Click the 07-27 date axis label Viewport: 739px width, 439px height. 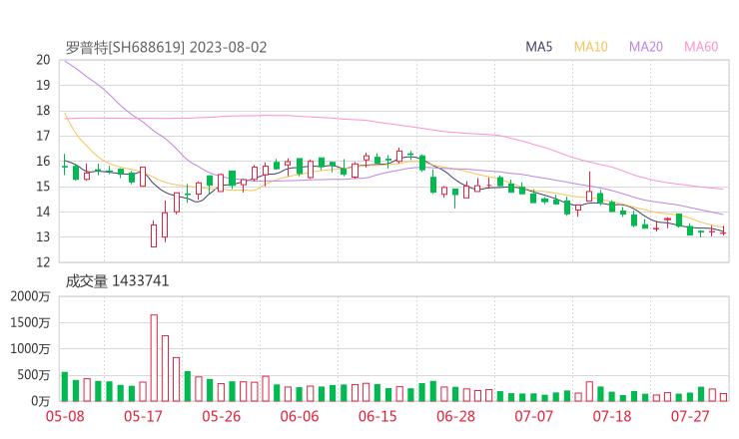[x=690, y=416]
